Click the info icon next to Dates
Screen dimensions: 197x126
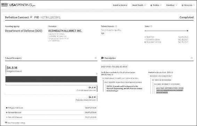151,26
